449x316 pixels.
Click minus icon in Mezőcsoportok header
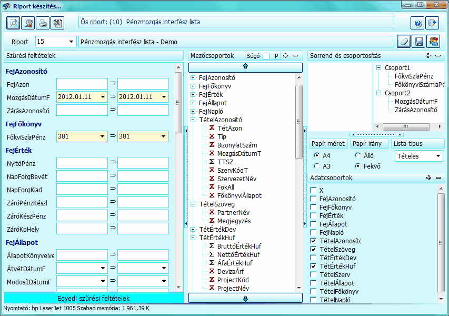[x=295, y=56]
